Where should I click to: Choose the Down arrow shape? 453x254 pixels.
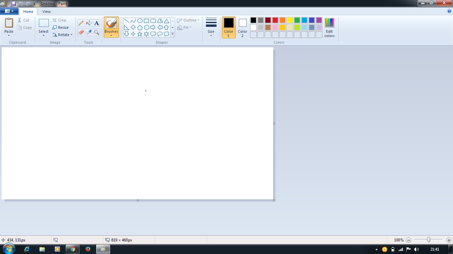pyautogui.click(x=126, y=34)
